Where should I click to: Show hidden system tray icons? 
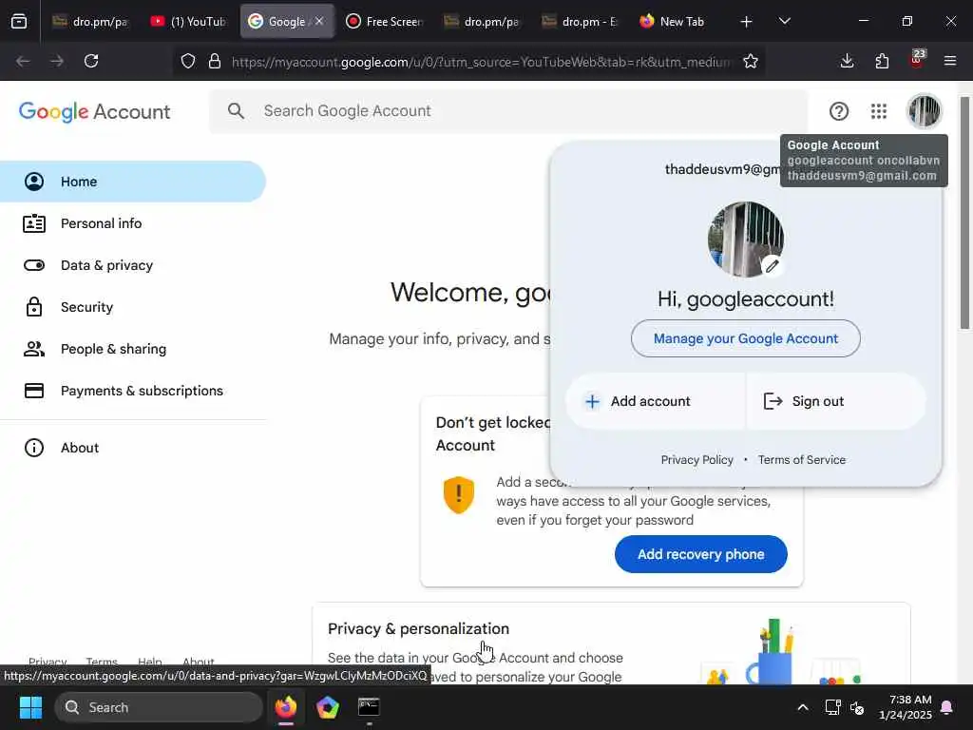pos(802,707)
